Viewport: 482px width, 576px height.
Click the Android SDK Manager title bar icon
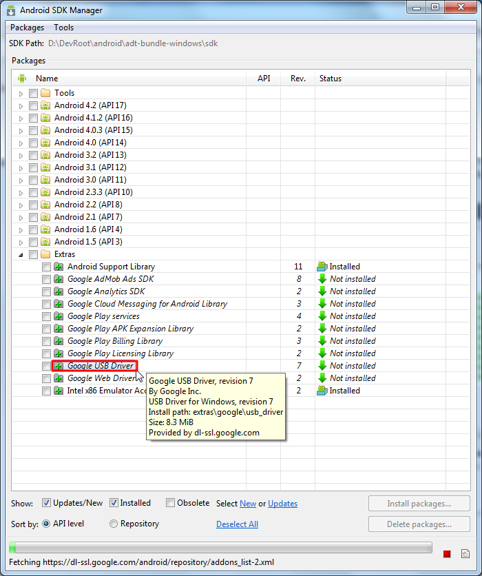pos(11,10)
